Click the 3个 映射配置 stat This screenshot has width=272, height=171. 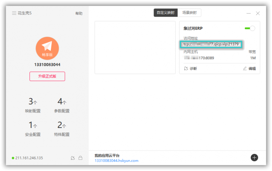[33, 105]
